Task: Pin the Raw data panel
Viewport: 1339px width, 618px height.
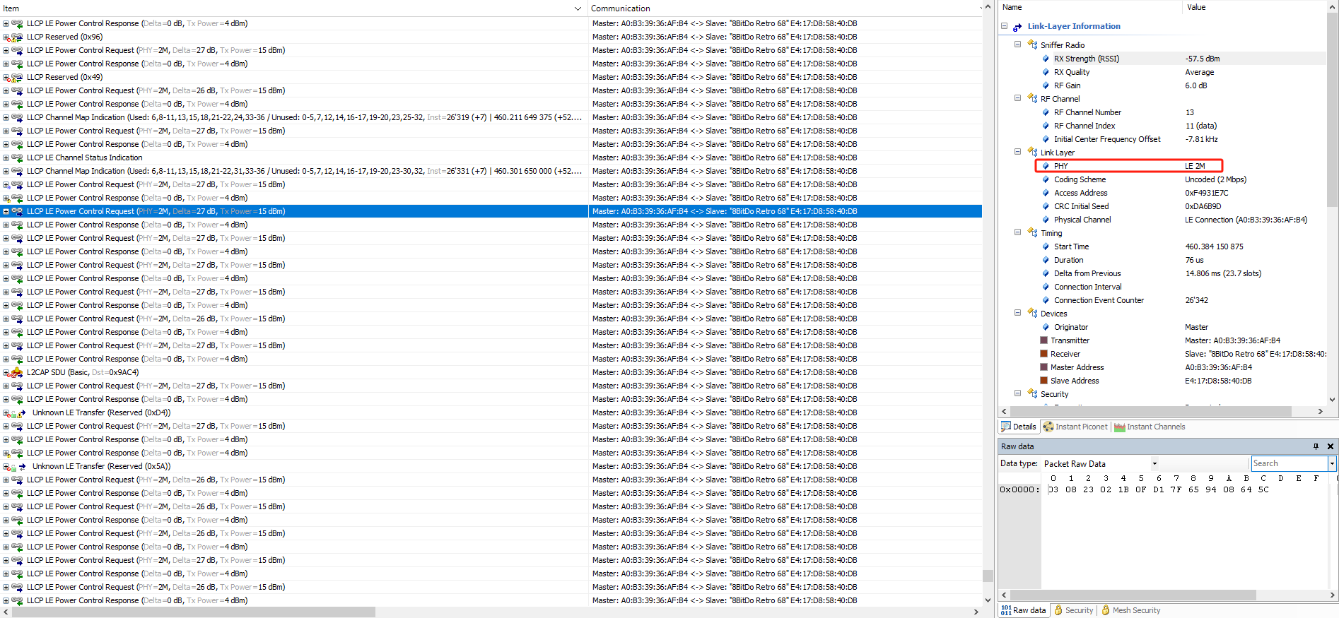Action: [x=1316, y=446]
